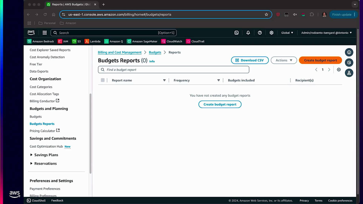The width and height of the screenshot is (363, 204).
Task: Click orange Create budget report button
Action: pyautogui.click(x=320, y=60)
